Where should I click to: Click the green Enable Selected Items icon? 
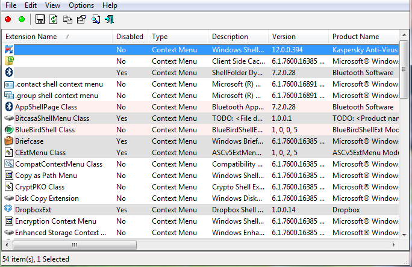coord(22,19)
